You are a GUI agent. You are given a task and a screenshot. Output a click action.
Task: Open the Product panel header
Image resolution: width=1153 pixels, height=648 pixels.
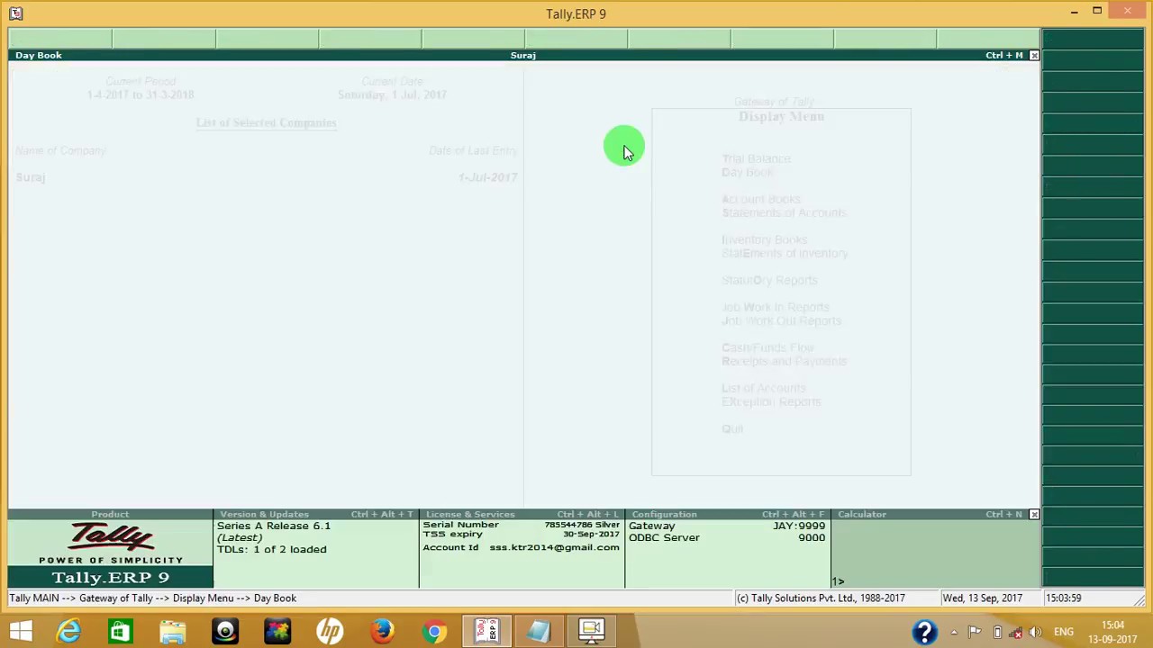[x=110, y=515]
